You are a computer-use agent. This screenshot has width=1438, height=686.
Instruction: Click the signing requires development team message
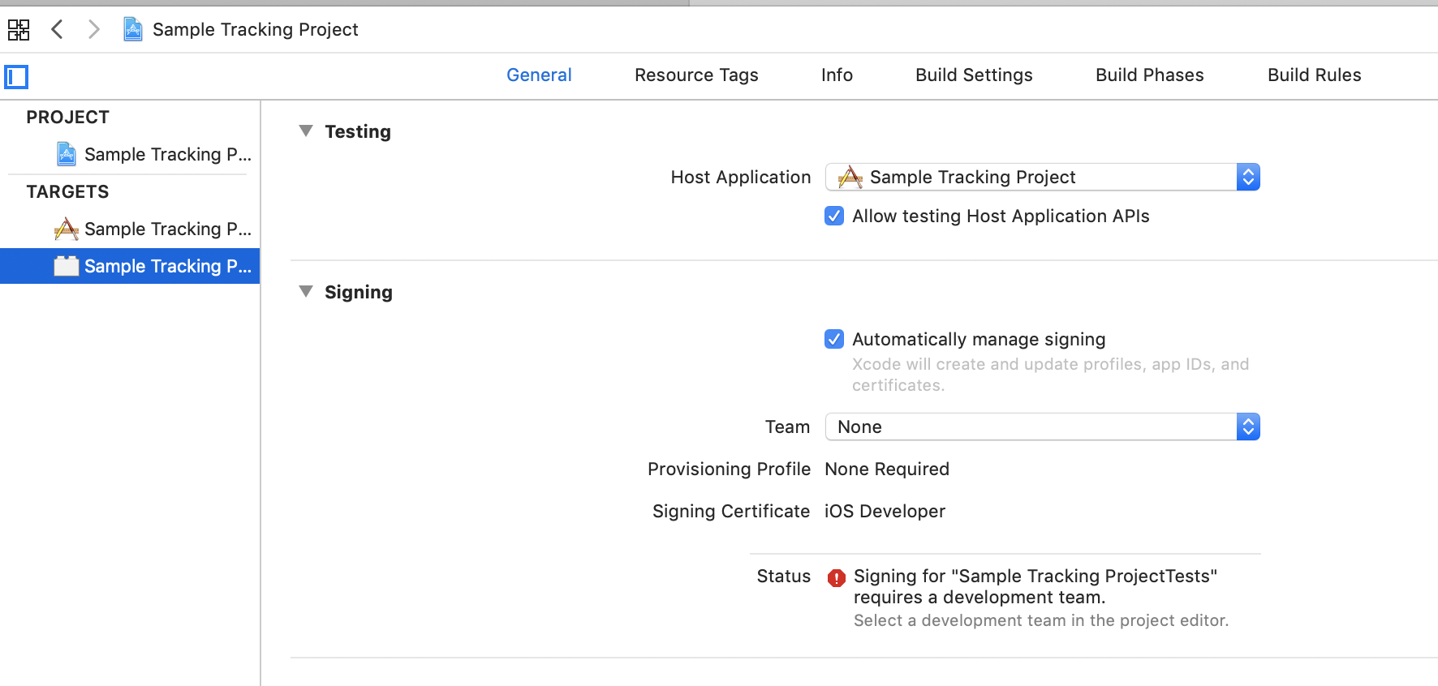(x=1035, y=586)
